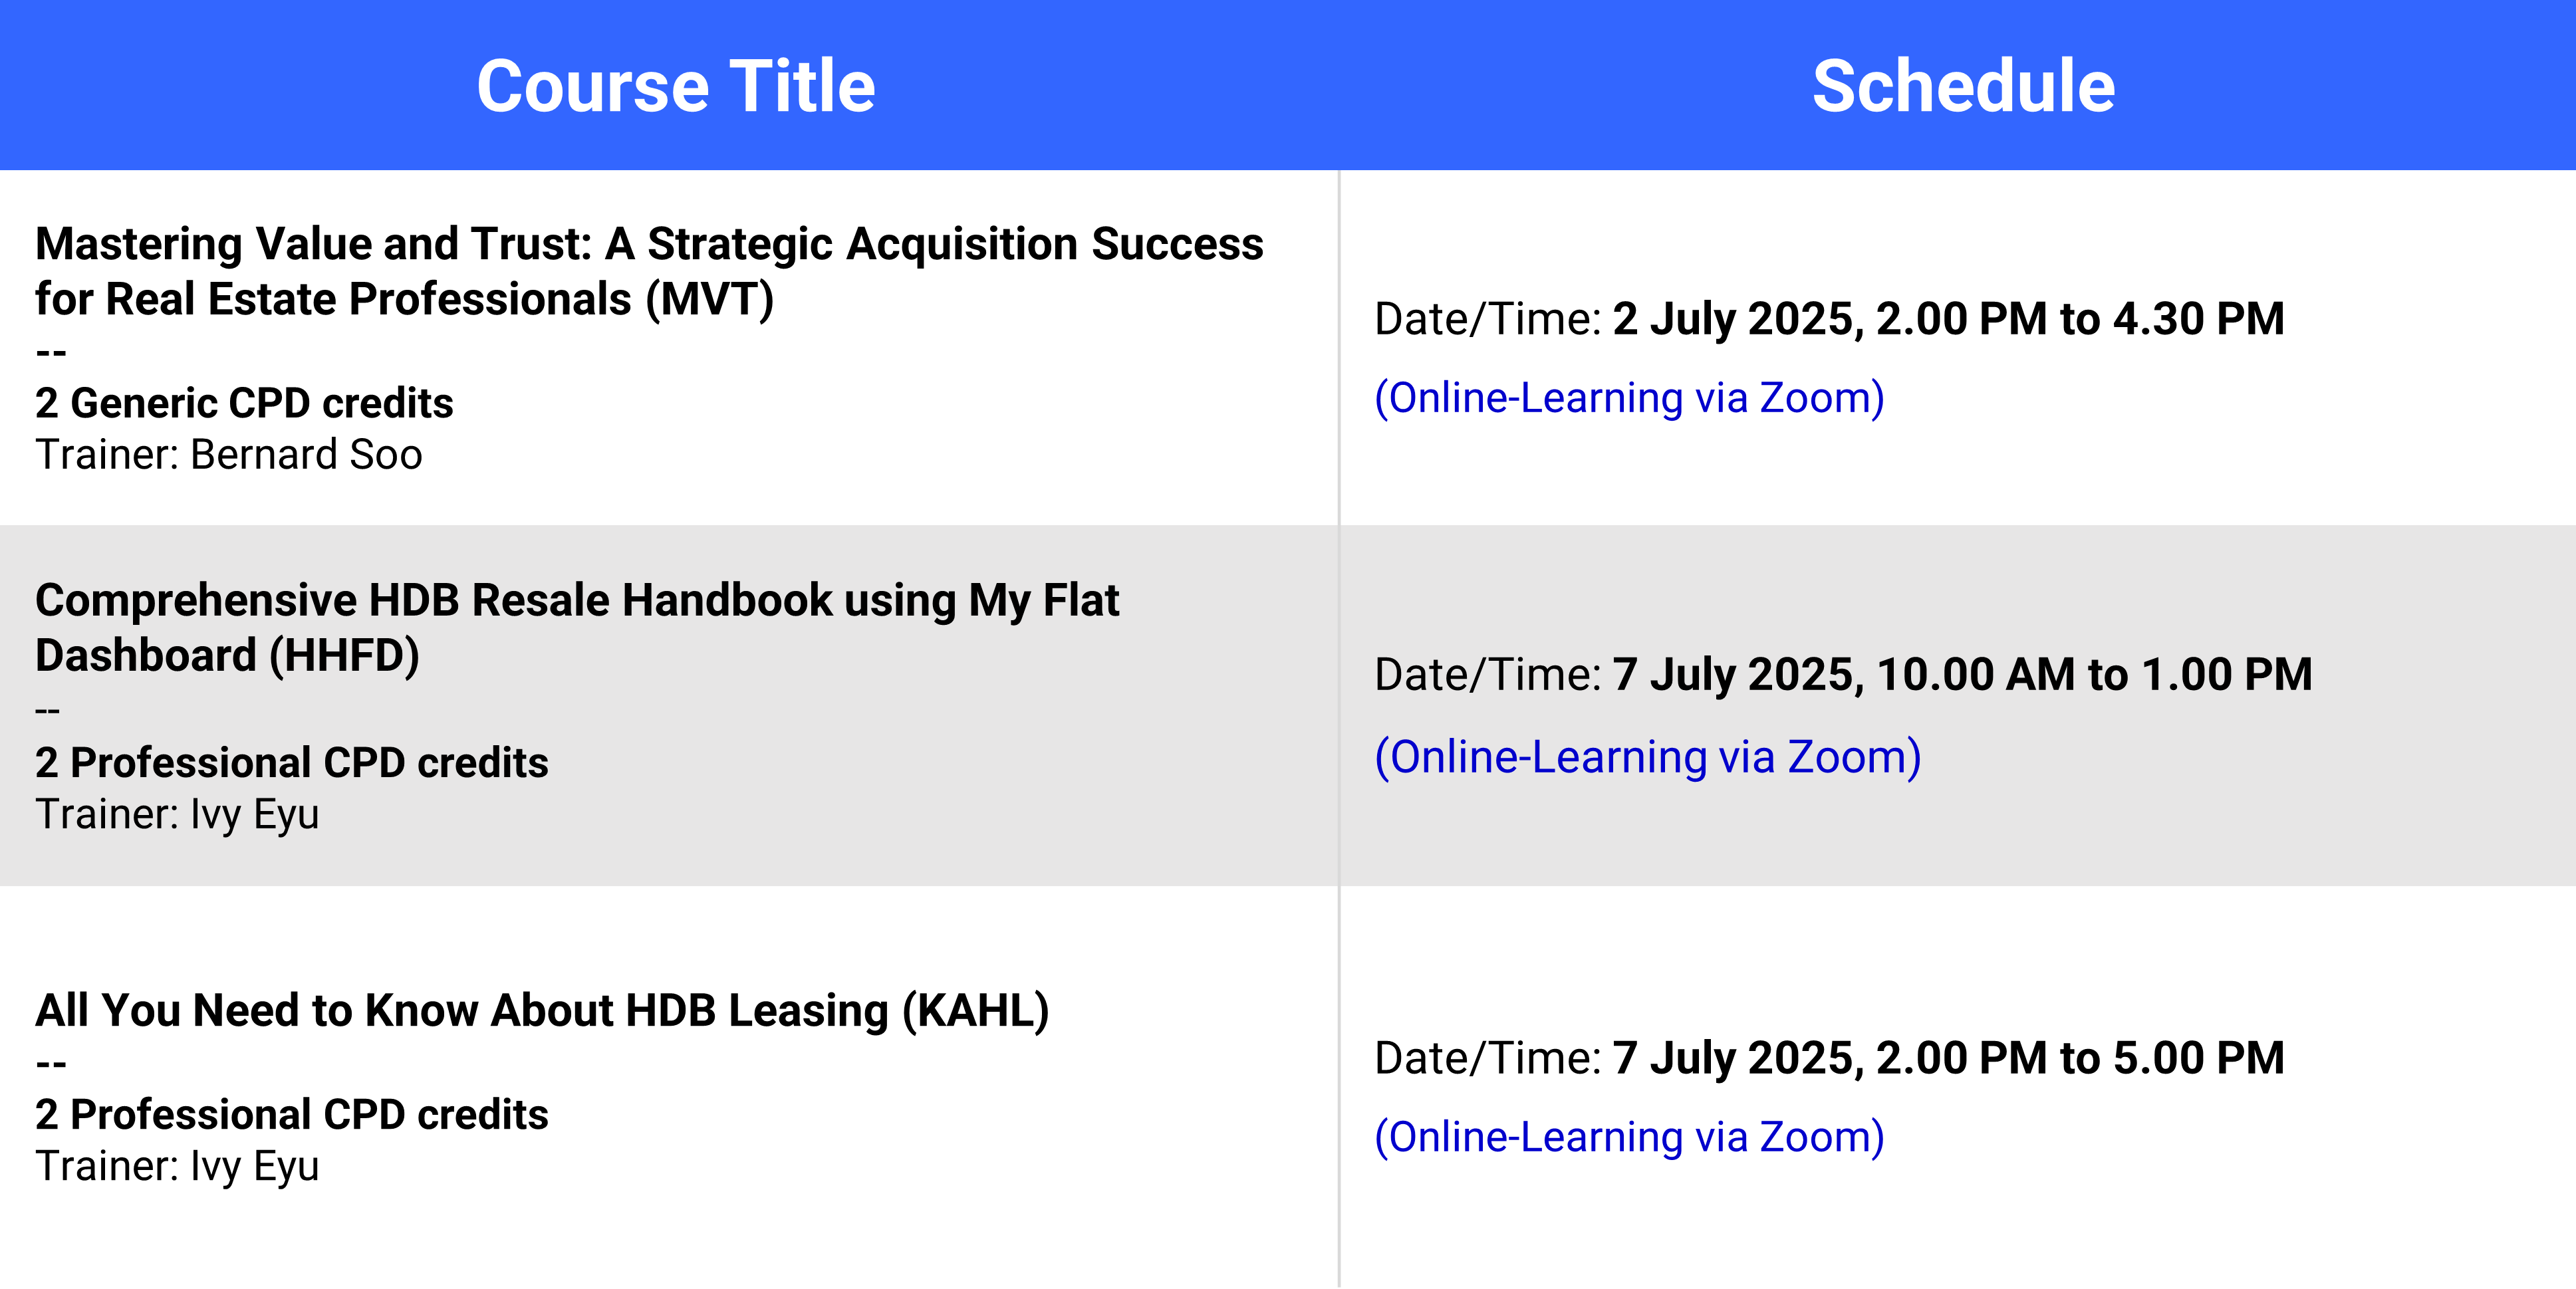This screenshot has width=2576, height=1289.
Task: Click the 2 July 2025 date and time
Action: (x=1948, y=319)
